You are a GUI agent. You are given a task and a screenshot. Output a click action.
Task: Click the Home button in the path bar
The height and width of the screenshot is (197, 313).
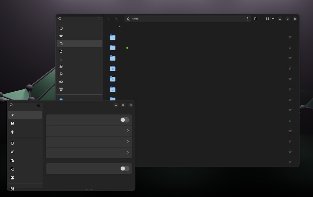click(132, 19)
